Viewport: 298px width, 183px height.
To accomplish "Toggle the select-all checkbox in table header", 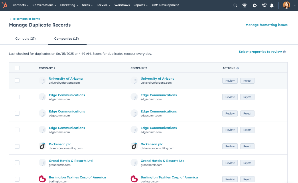I will point(17,68).
